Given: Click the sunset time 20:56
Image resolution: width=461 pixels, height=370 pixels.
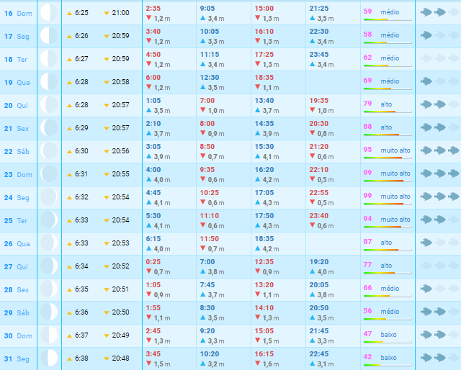Looking at the screenshot, I should (120, 151).
